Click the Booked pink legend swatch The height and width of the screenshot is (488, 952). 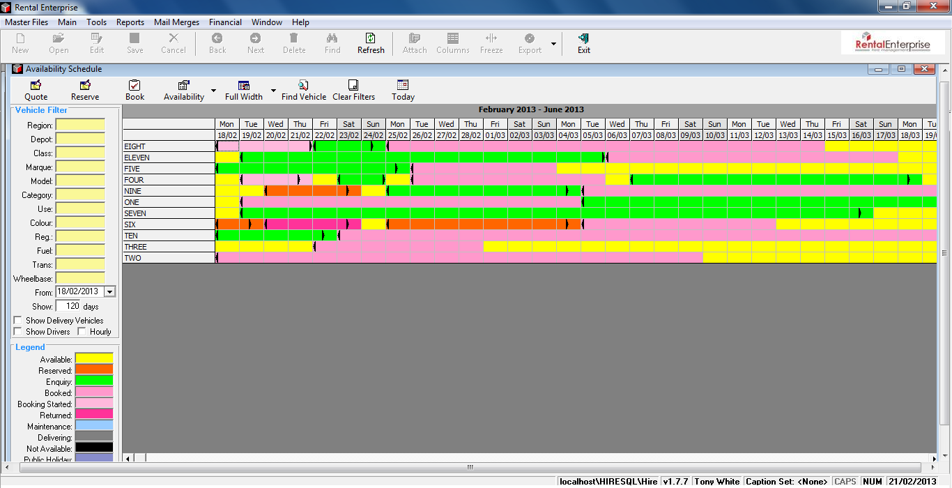click(94, 392)
